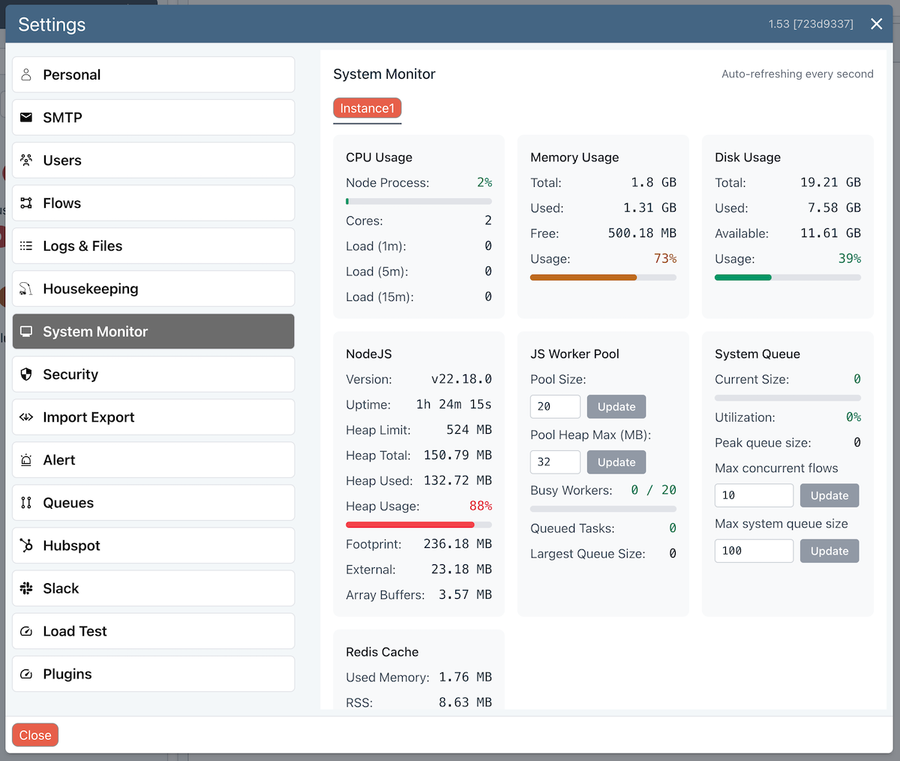Focus the Pool Size input field
This screenshot has height=761, width=900.
point(555,407)
